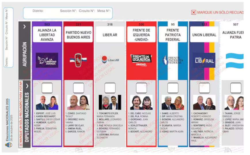Select the Partido Nuevo Buenos Aires header
250x155 pixels.
pos(78,35)
